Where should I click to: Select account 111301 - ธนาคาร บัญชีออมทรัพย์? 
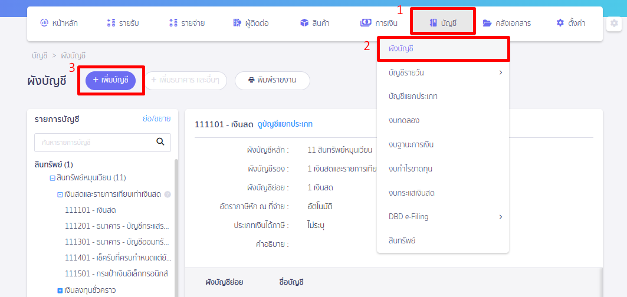[117, 242]
